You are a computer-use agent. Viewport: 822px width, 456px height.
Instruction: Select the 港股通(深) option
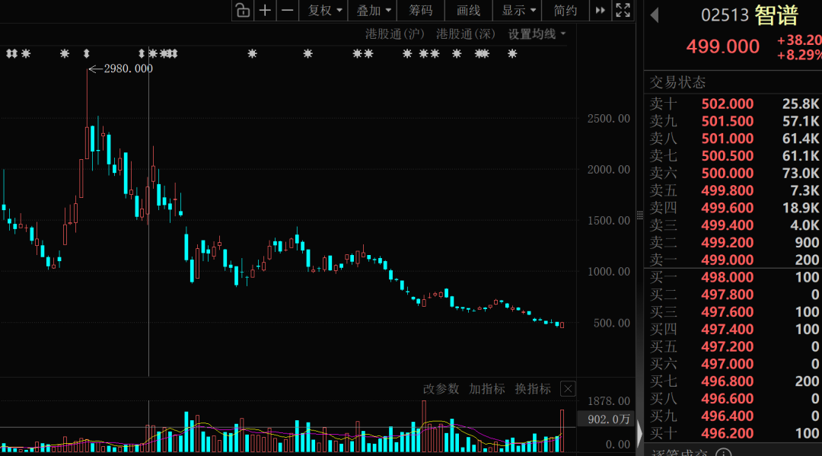point(466,34)
